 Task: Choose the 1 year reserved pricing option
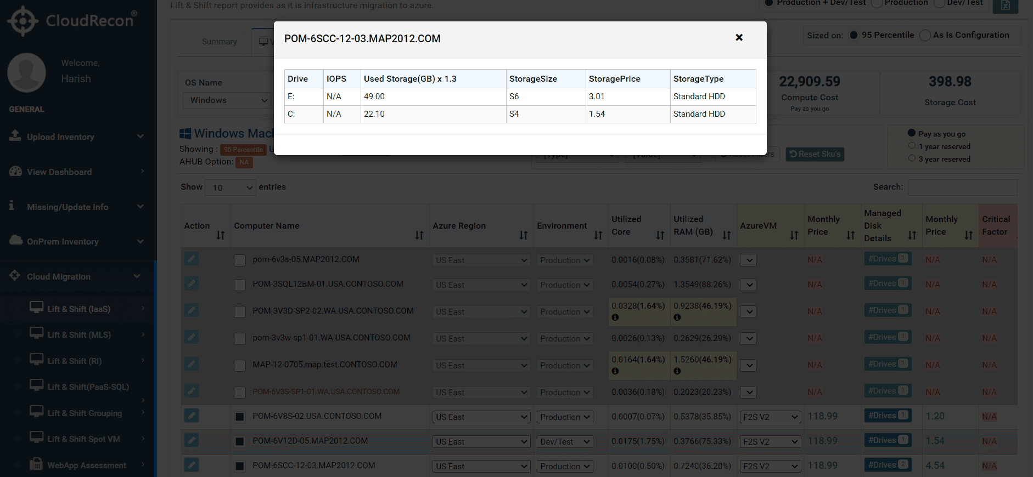coord(912,146)
